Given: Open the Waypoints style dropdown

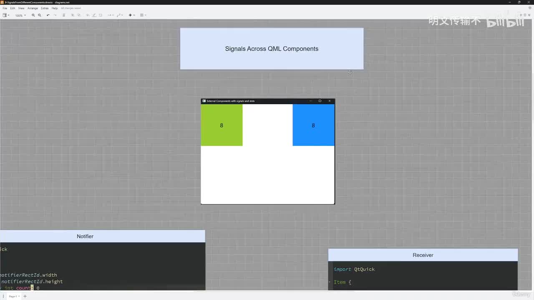Looking at the screenshot, I should point(120,15).
